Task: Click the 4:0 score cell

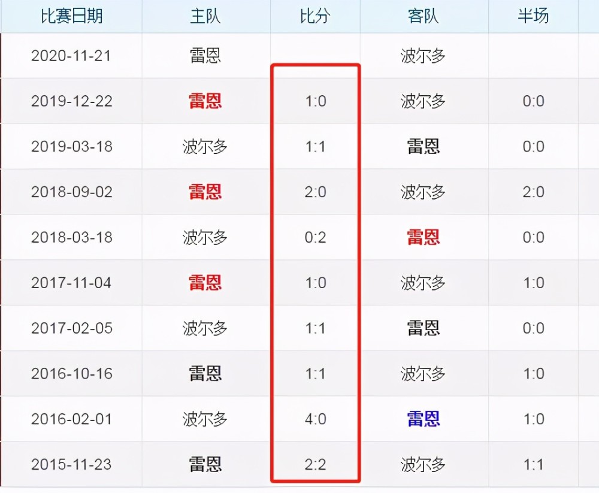Action: pyautogui.click(x=315, y=419)
